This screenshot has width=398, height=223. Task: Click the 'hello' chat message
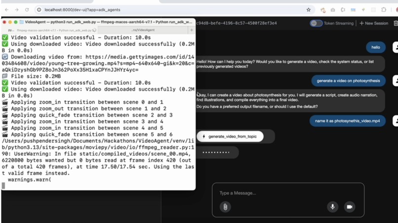pos(376,47)
